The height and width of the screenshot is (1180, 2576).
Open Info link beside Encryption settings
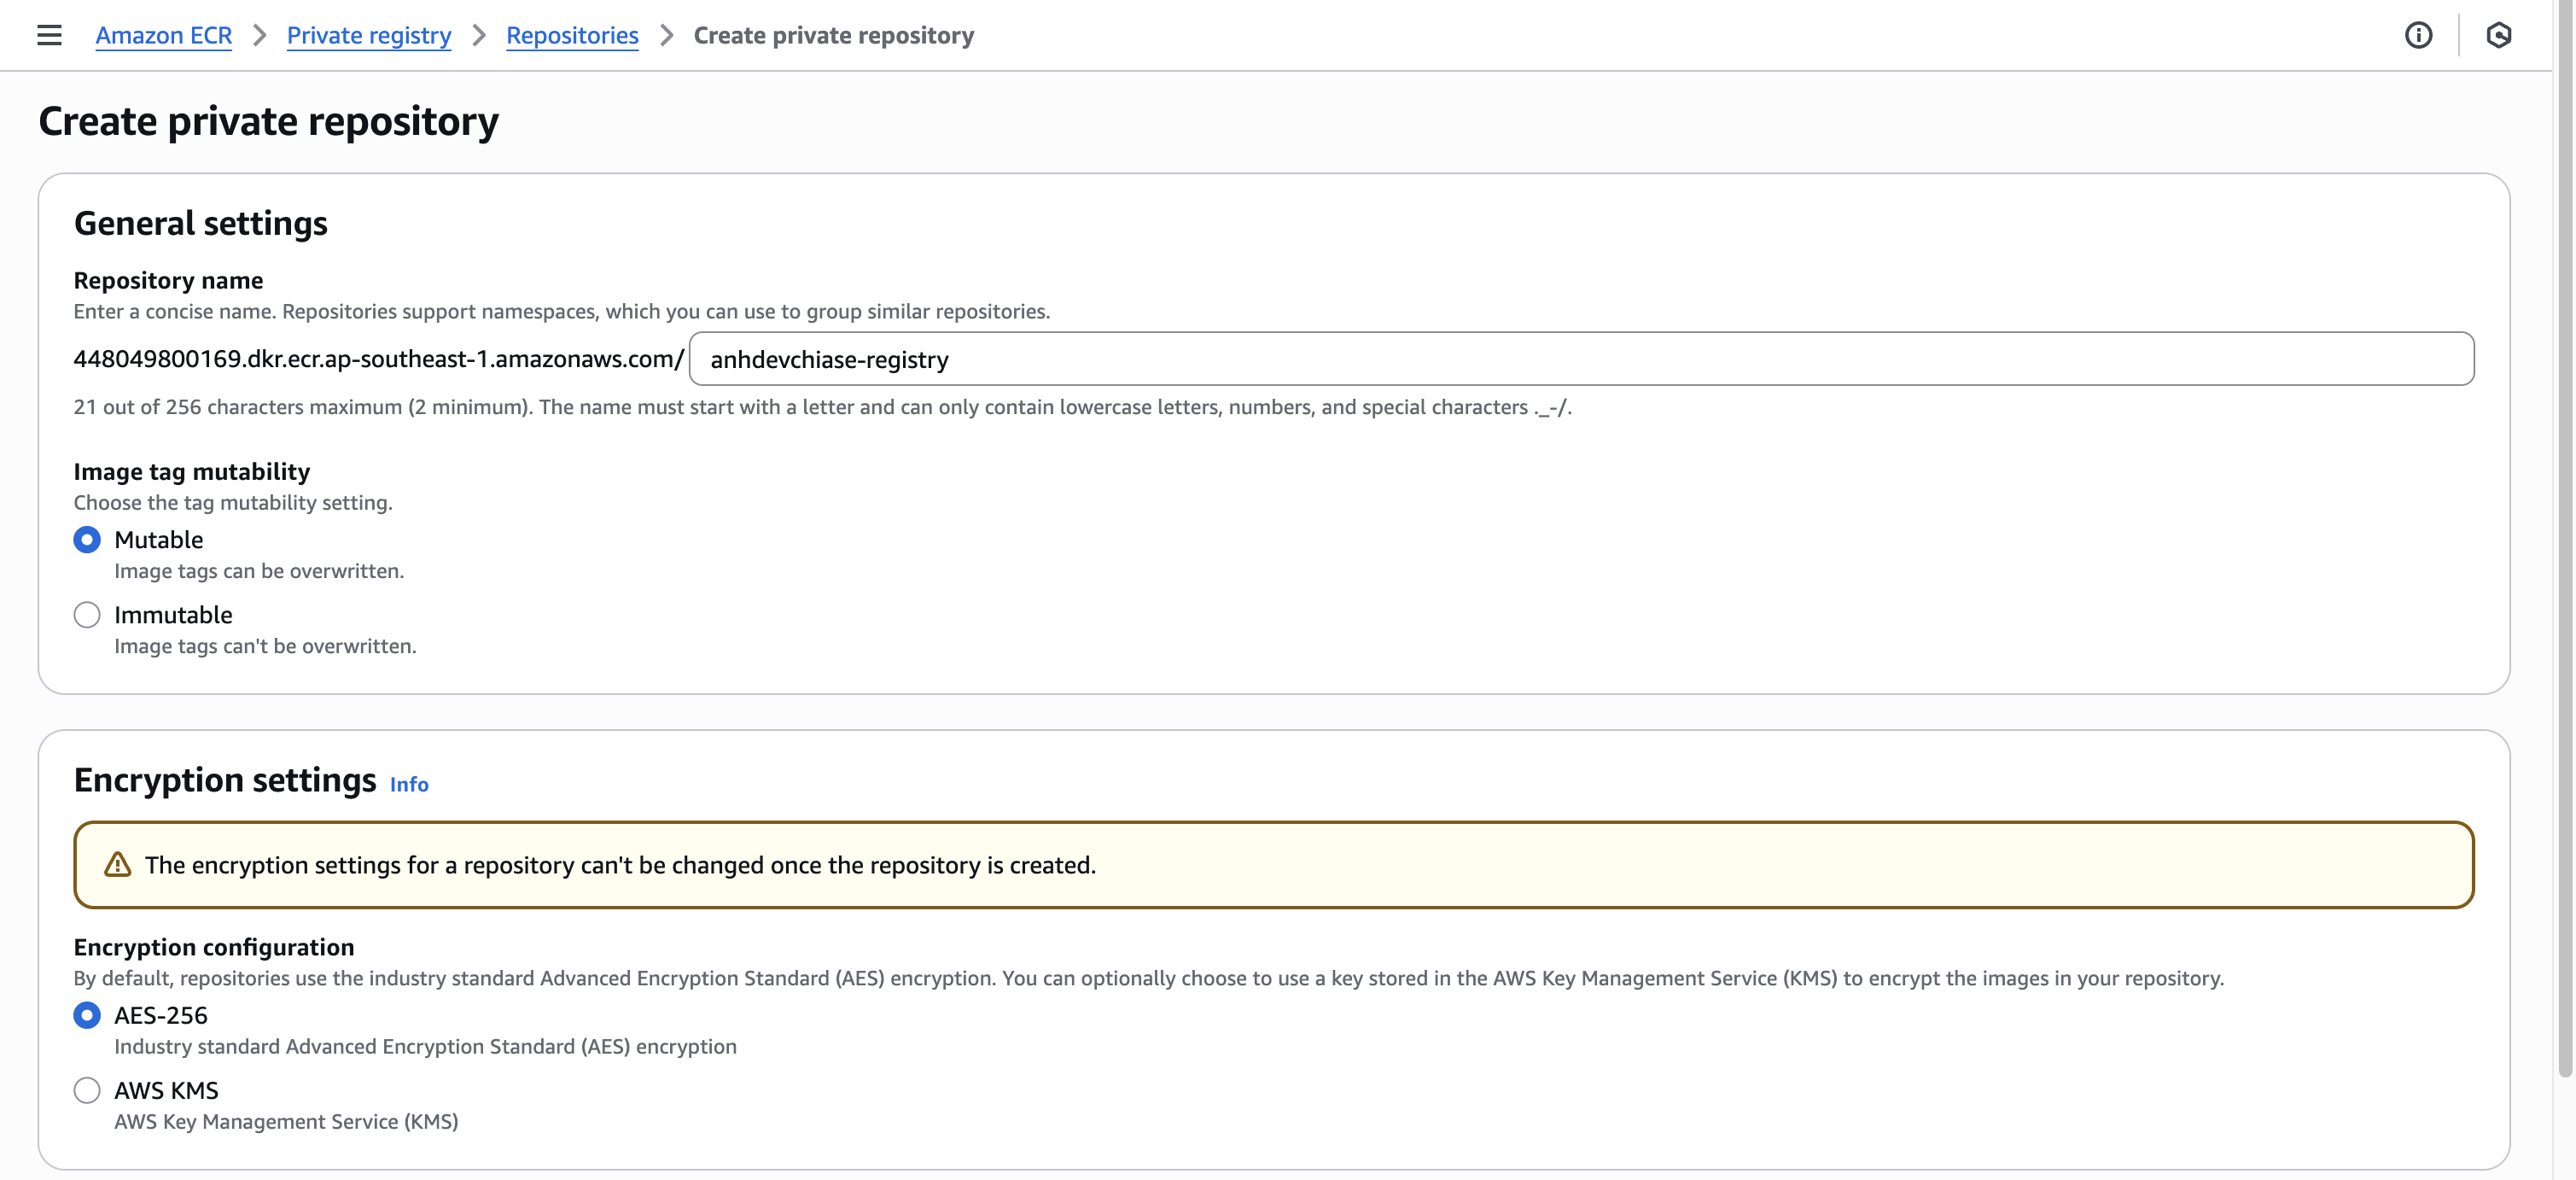tap(409, 784)
